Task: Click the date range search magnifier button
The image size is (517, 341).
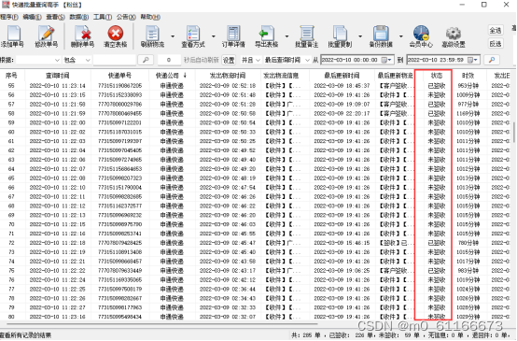Action: [x=492, y=60]
